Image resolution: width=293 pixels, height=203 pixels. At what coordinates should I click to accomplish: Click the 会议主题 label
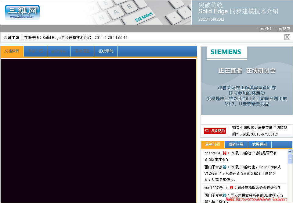[x=11, y=38]
